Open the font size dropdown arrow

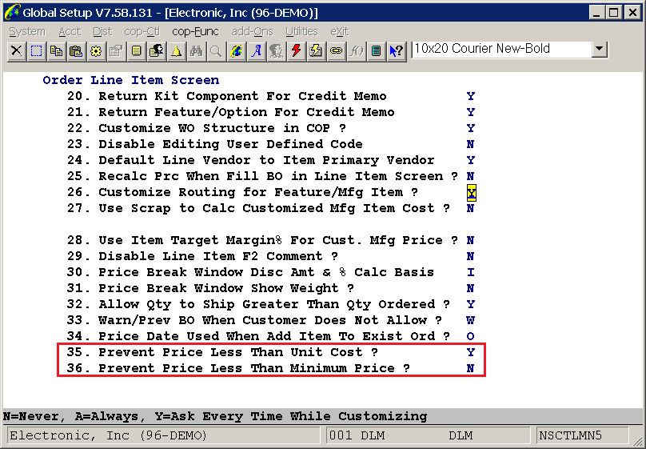click(x=600, y=50)
